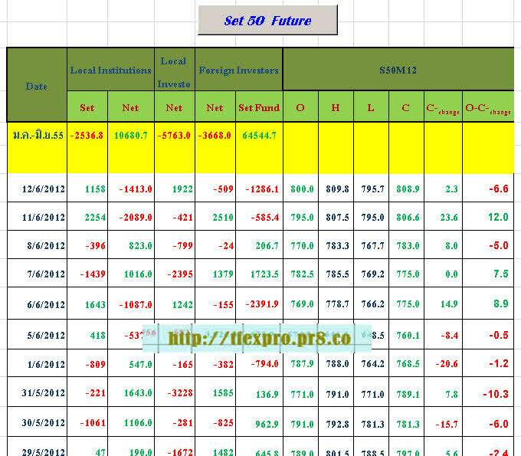
Task: Open the tfexpro.pr8.co watermark link
Action: (x=259, y=337)
